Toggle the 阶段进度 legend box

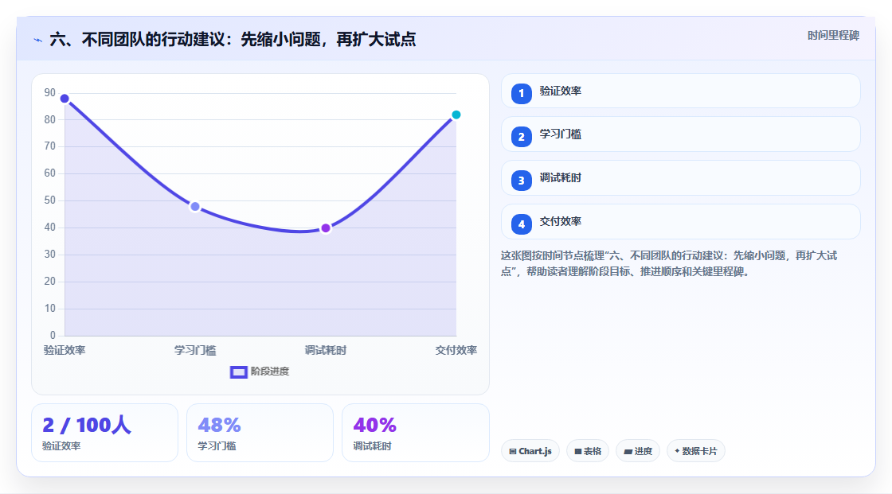(238, 372)
